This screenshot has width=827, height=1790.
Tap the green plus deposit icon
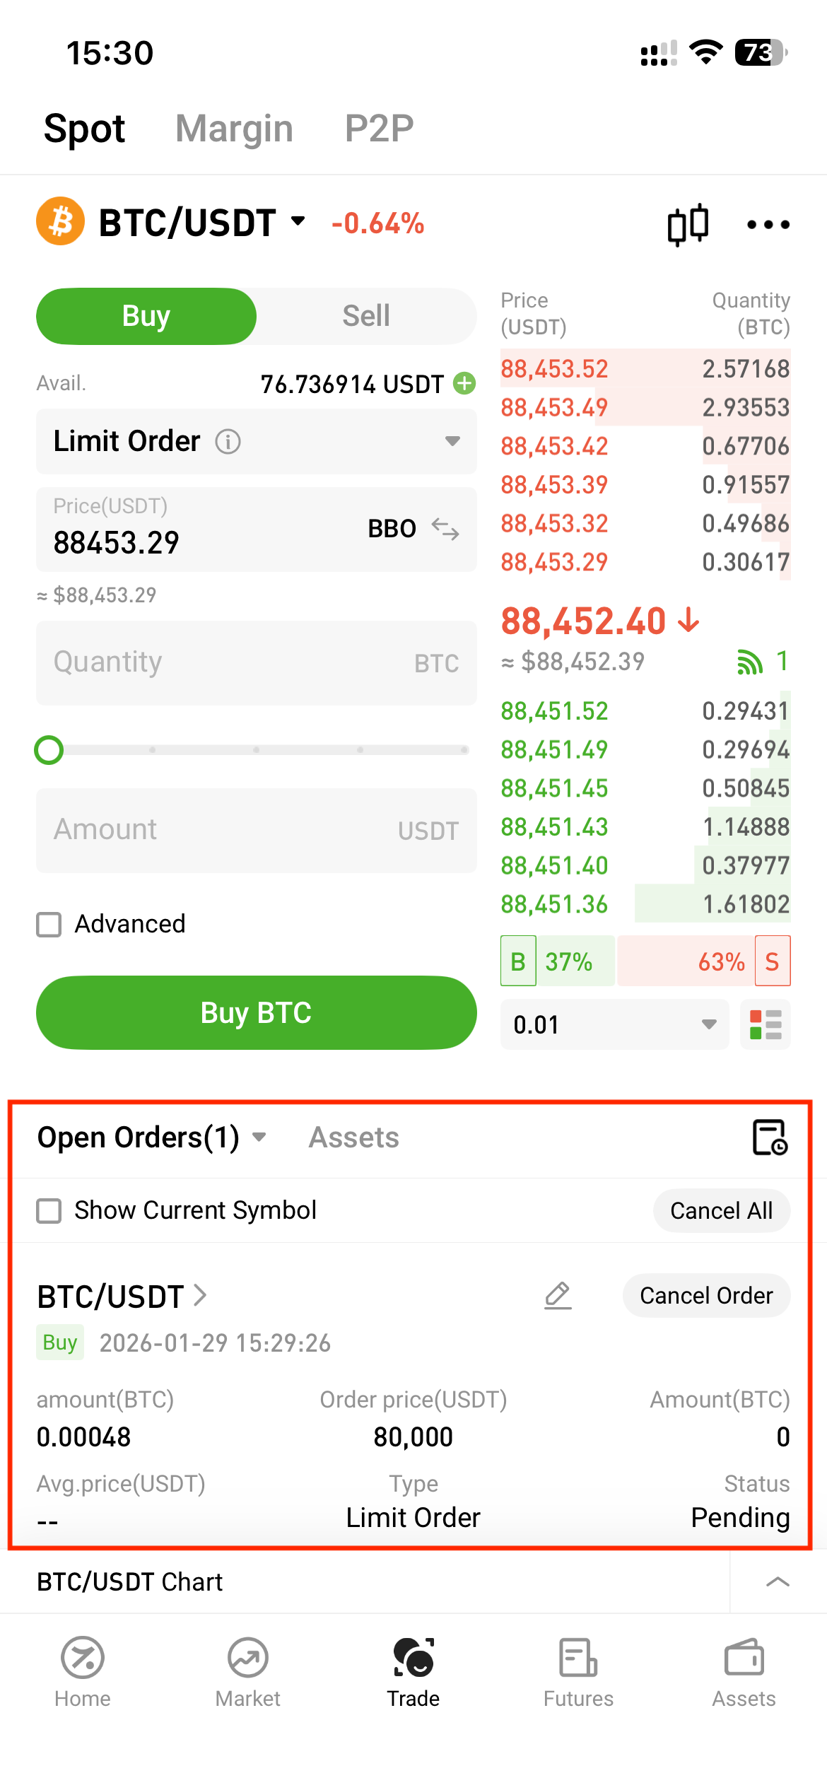coord(464,383)
